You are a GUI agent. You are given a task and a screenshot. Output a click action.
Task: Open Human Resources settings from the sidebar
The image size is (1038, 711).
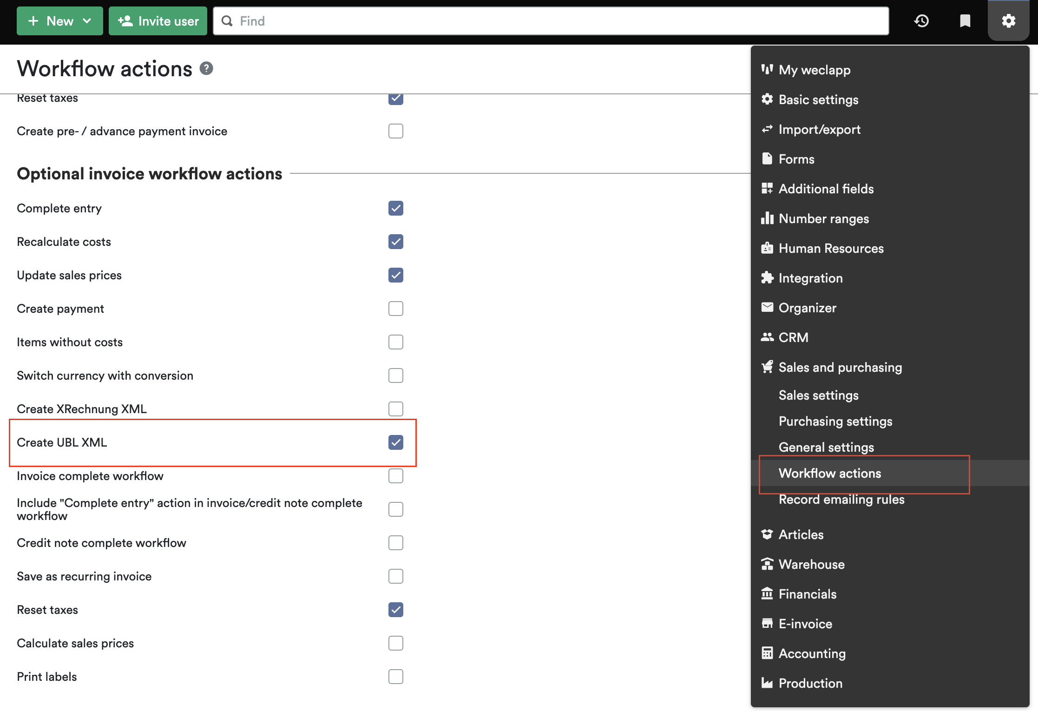(831, 248)
